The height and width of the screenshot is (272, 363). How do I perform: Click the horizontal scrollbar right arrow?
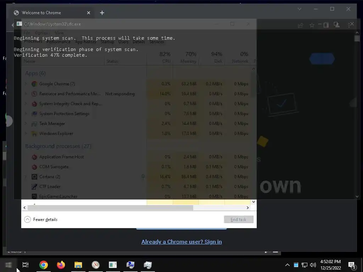248,208
